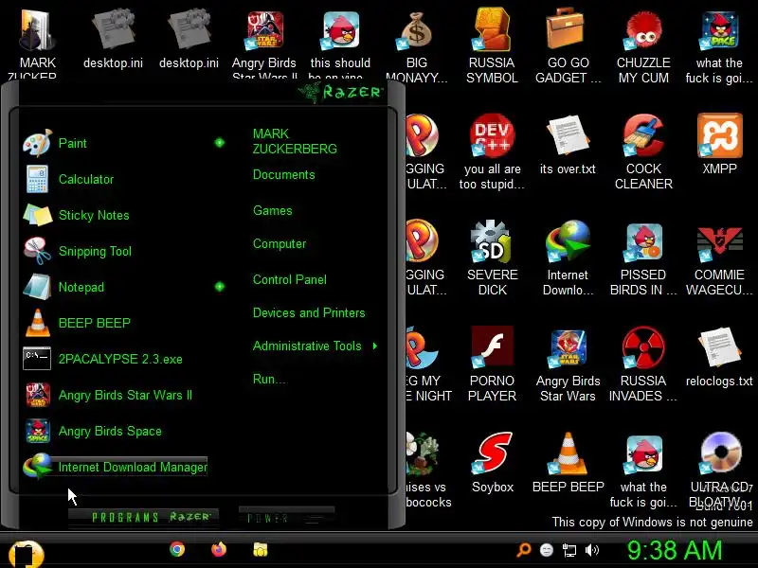Screen dimensions: 758x568
Task: Expand the Paint jump list arrow
Action: [220, 143]
